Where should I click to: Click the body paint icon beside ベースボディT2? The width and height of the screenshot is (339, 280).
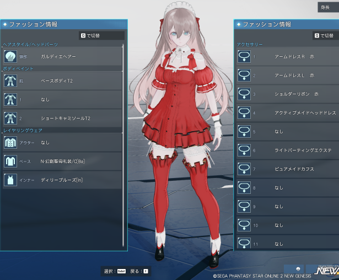click(10, 81)
